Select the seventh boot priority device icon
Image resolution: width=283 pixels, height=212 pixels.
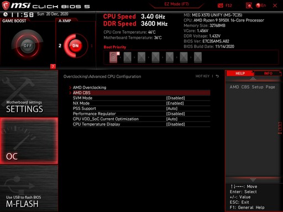click(198, 57)
